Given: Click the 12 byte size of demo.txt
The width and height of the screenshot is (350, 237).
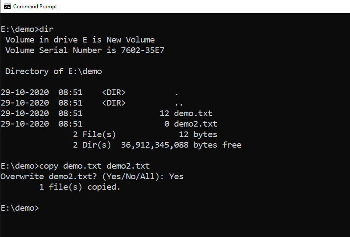Looking at the screenshot, I should click(165, 113).
